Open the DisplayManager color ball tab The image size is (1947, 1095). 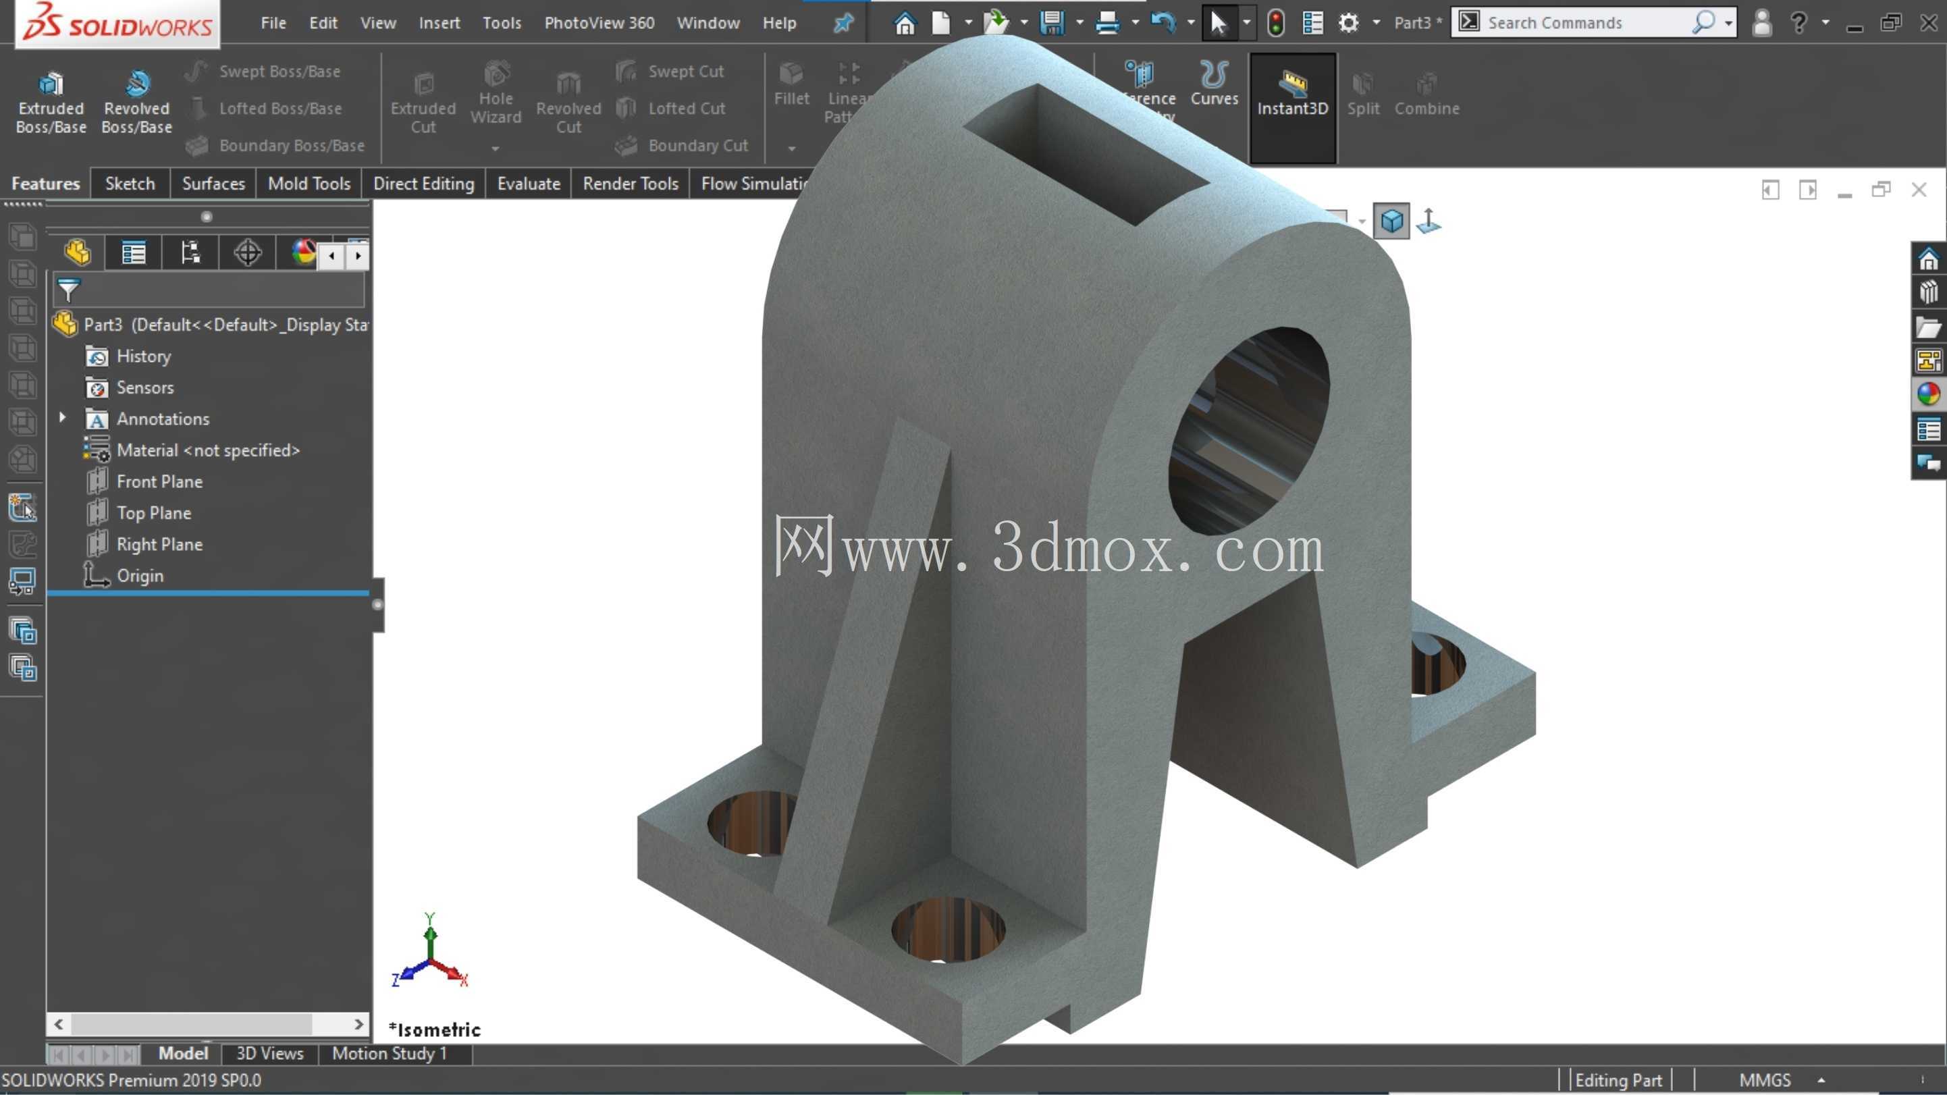[302, 253]
